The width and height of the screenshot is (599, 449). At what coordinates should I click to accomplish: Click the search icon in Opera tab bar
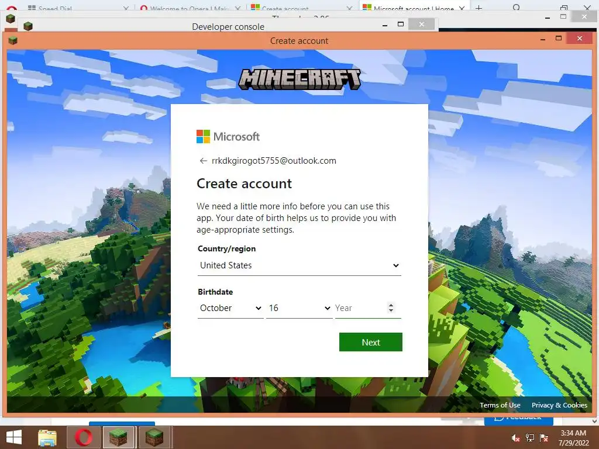[x=517, y=8]
